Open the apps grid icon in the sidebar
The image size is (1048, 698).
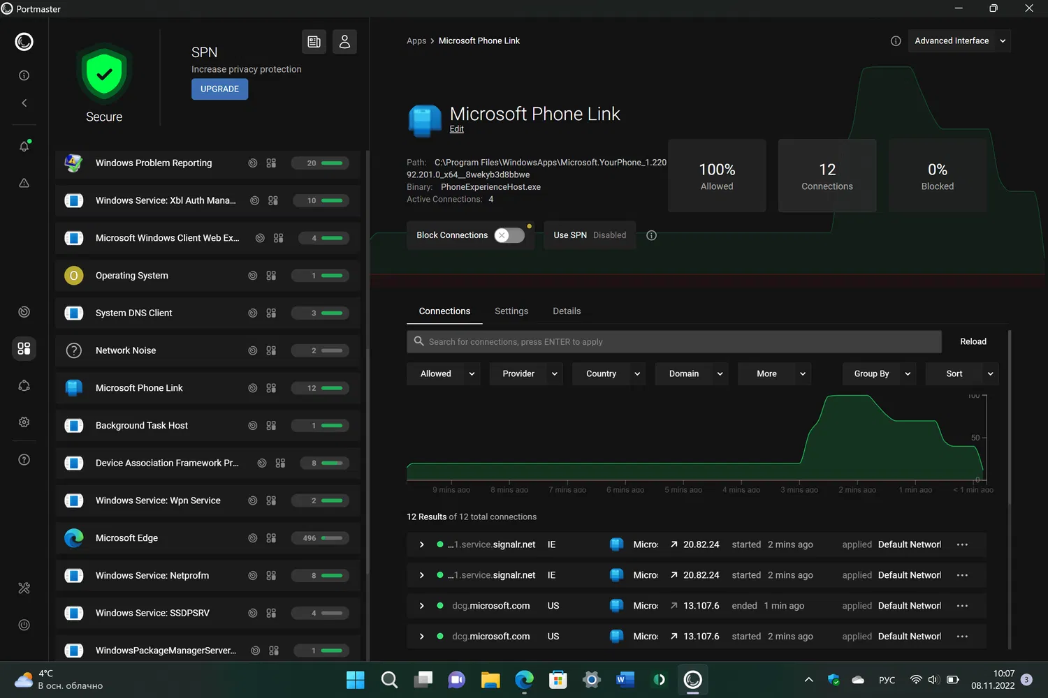24,348
